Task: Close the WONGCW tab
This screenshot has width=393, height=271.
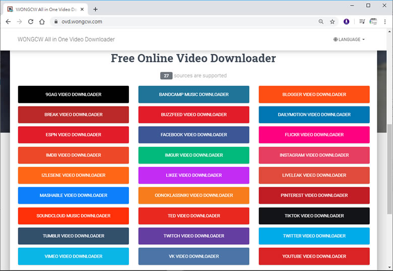Action: [x=82, y=9]
